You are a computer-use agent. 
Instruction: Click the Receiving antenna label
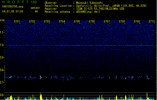coord(57,12)
